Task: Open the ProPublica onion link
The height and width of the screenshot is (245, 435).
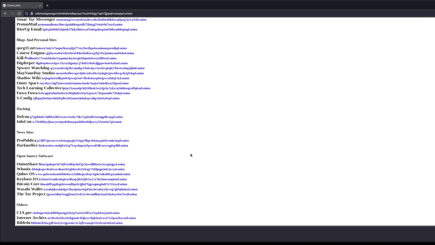Action: tap(83, 141)
